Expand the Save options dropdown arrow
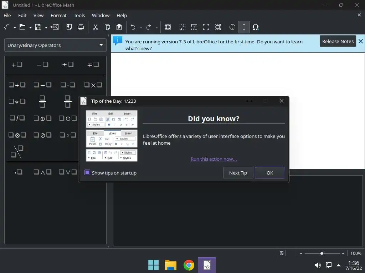Viewport: 365px width, 273px height. tap(46, 27)
